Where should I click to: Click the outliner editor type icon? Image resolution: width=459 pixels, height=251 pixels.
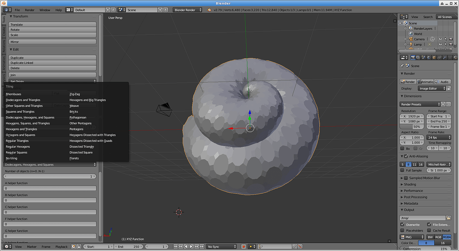tap(404, 17)
